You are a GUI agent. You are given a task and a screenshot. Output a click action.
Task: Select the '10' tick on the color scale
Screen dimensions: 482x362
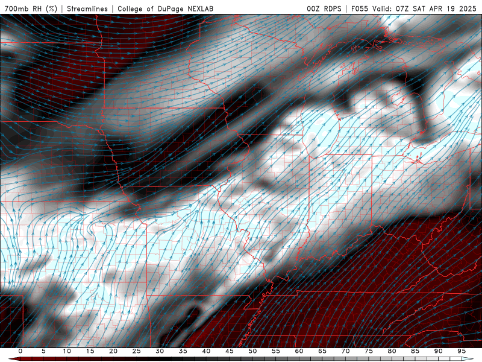pyautogui.click(x=67, y=351)
